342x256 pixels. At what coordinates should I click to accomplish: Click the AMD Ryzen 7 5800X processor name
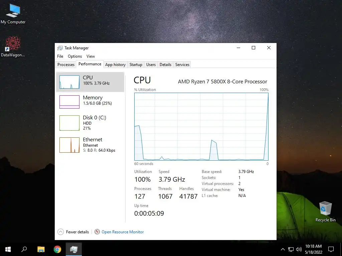click(222, 81)
